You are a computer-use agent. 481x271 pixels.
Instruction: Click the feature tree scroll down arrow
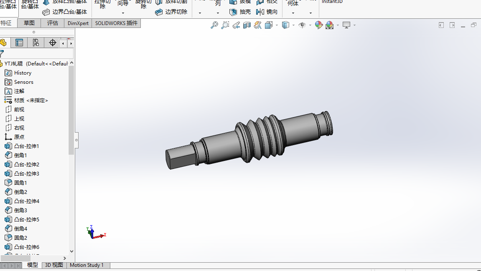pos(72,251)
